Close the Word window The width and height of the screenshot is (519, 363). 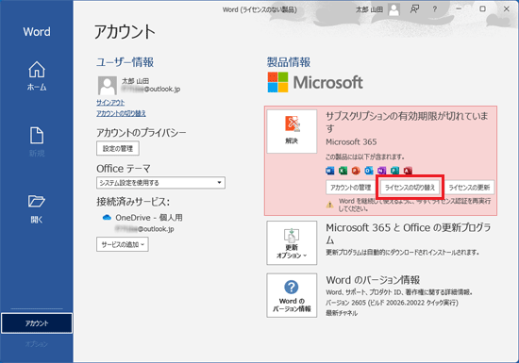click(507, 8)
